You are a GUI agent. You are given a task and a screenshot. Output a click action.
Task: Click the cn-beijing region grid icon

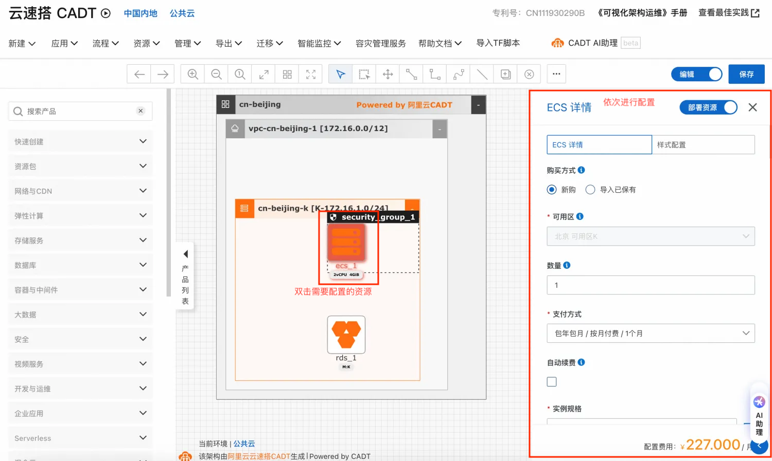[225, 104]
